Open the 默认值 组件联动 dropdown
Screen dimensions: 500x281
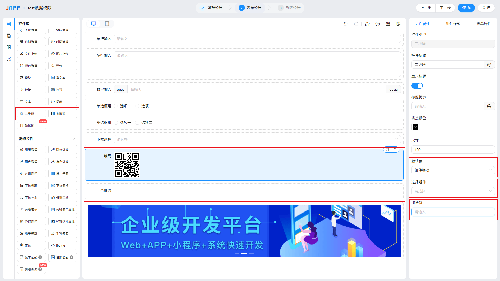pyautogui.click(x=453, y=170)
